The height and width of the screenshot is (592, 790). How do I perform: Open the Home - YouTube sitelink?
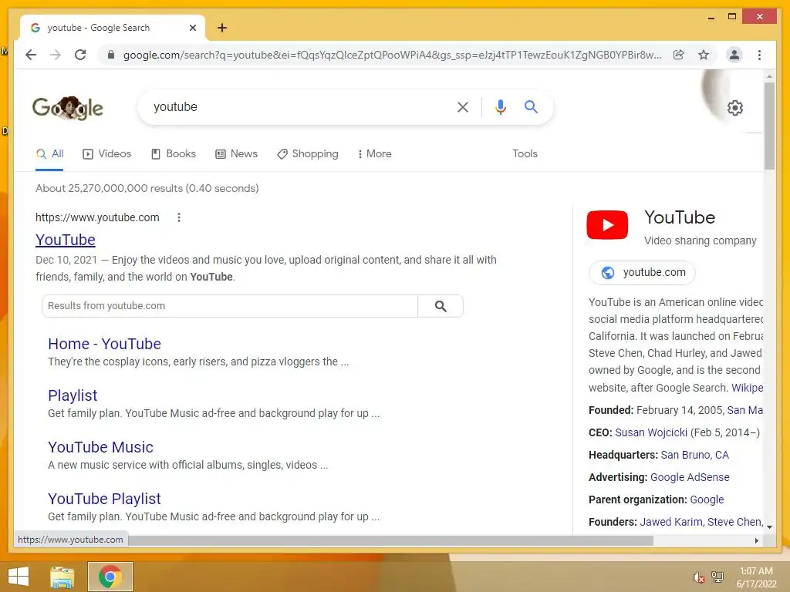click(x=104, y=344)
